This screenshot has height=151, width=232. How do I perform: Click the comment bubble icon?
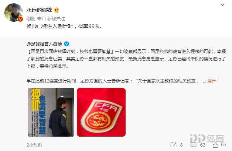click(193, 145)
